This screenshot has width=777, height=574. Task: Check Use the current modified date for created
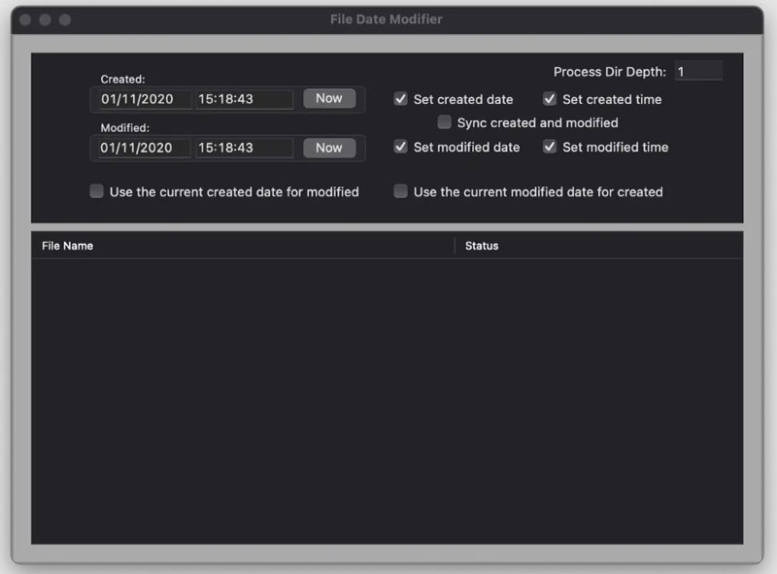(x=400, y=192)
